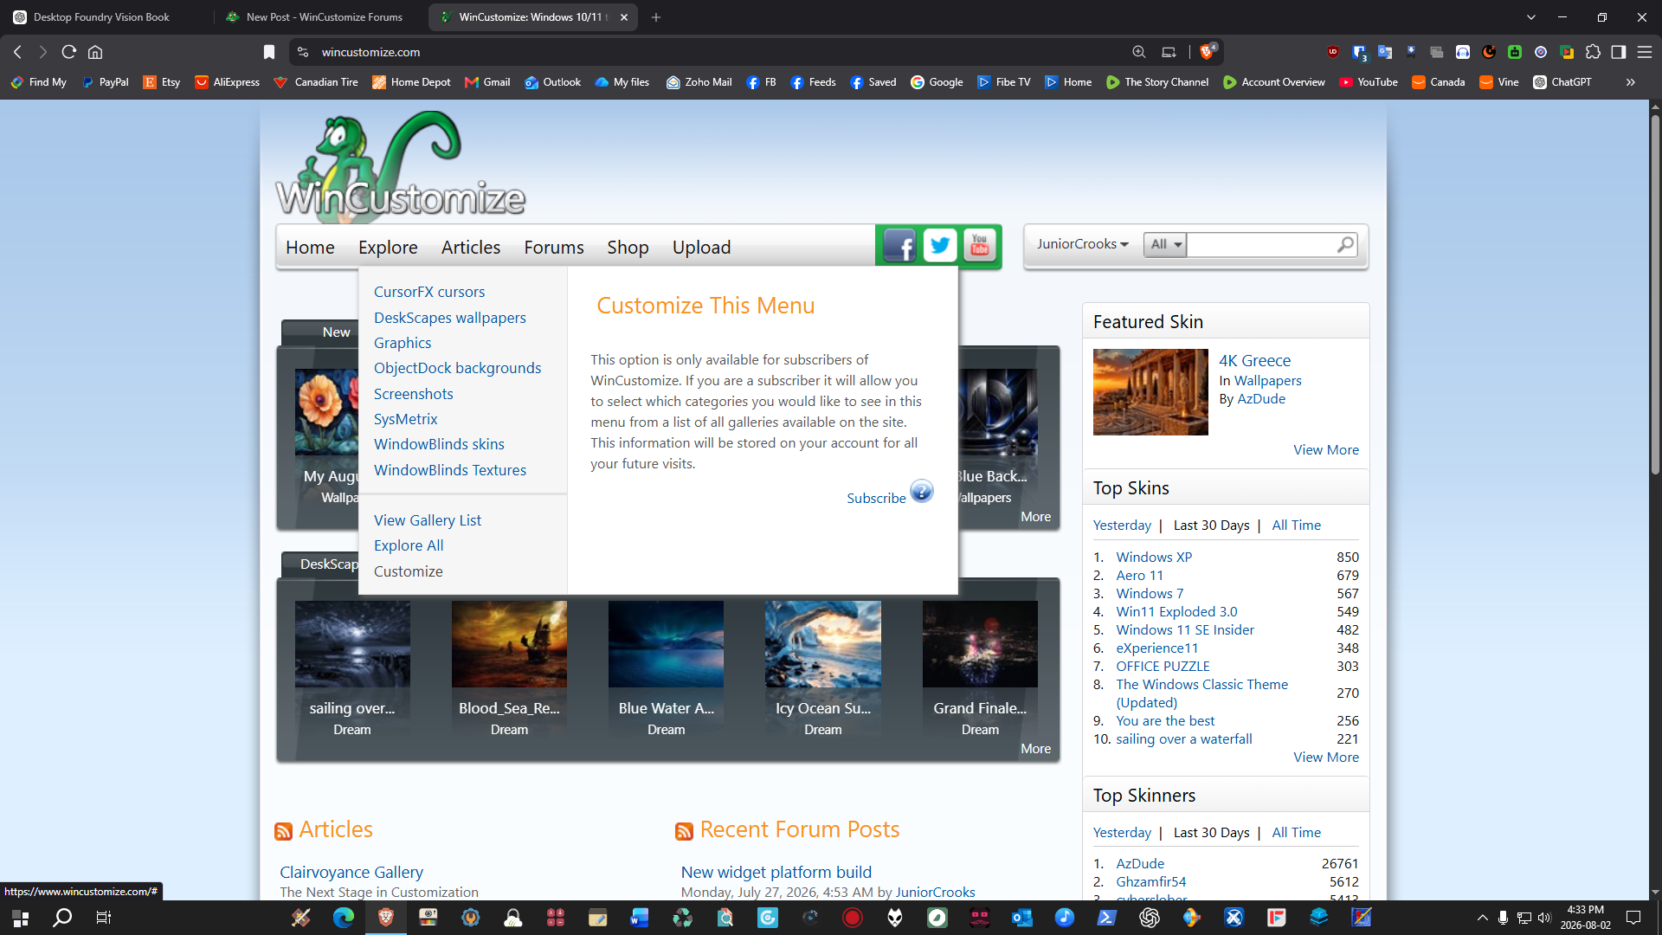Open Windows XP in Top Skins list
Viewport: 1662px width, 935px height.
click(1154, 557)
